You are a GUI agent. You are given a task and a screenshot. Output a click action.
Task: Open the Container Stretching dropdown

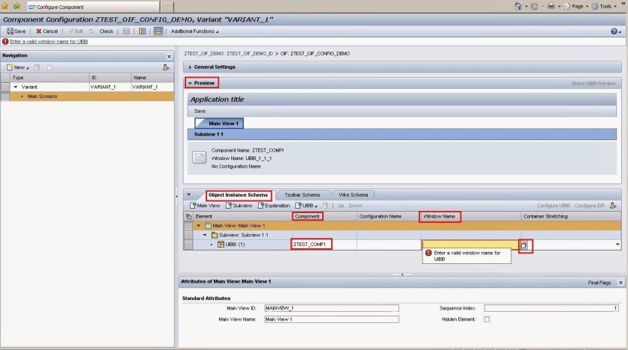(617, 245)
